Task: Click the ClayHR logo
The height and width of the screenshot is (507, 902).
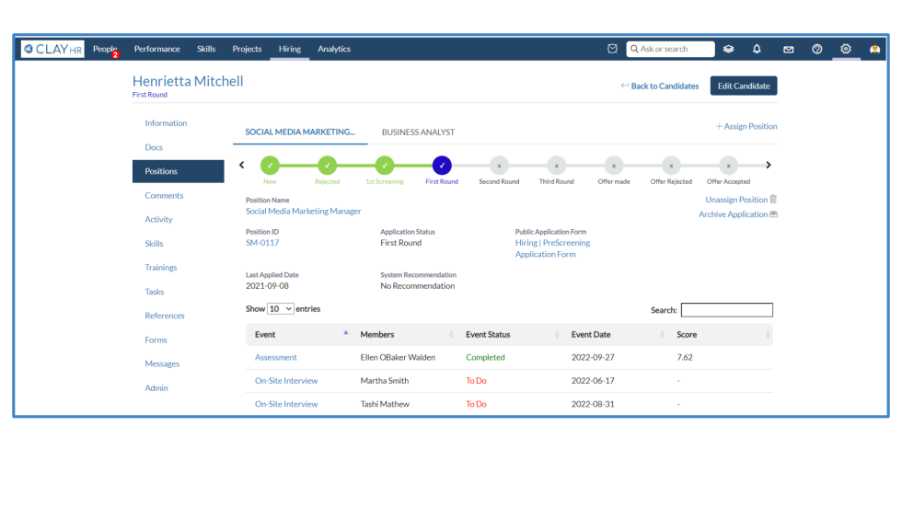Action: coord(52,49)
